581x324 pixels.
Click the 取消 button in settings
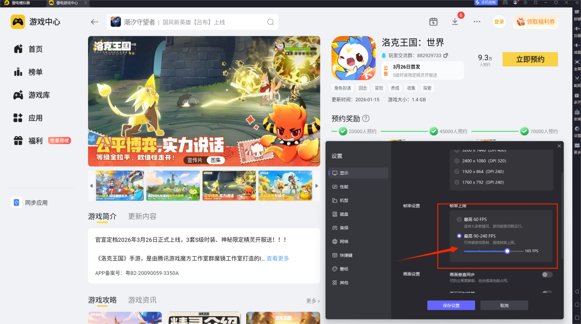[x=504, y=305]
